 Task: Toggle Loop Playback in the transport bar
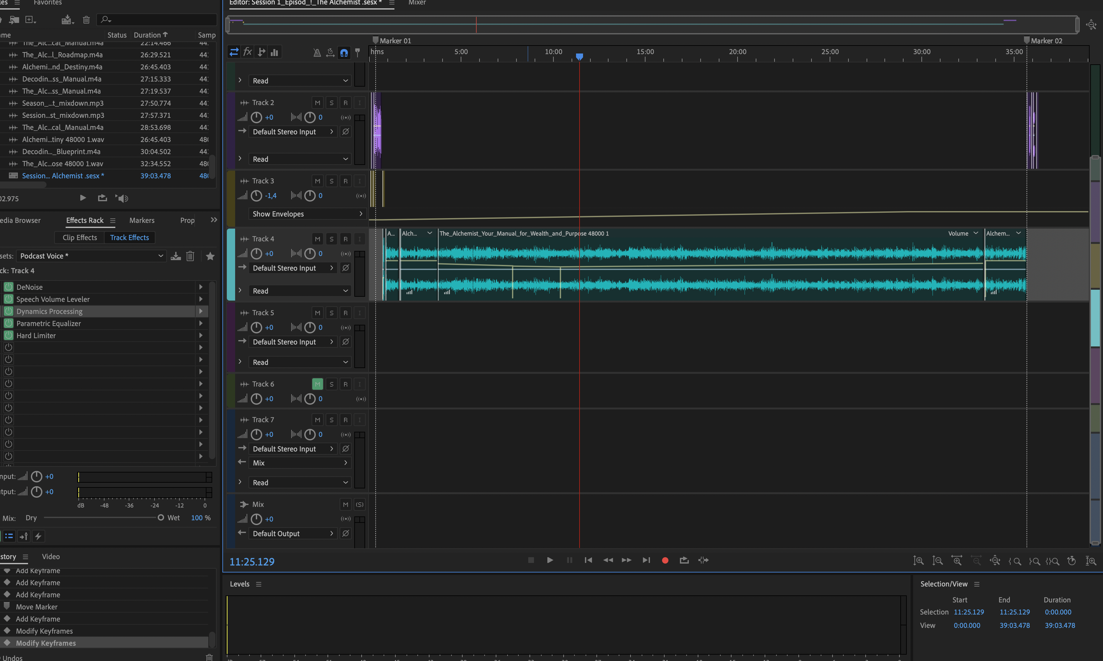pyautogui.click(x=684, y=560)
